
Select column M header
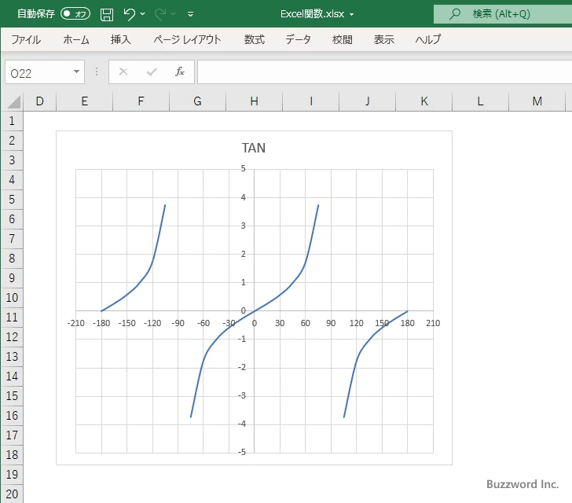click(537, 101)
